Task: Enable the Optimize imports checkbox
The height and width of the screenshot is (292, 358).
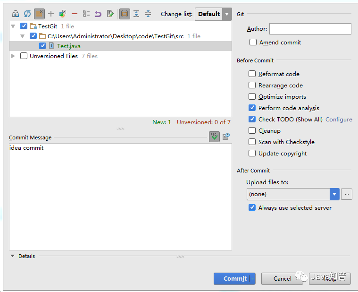Action: [252, 96]
